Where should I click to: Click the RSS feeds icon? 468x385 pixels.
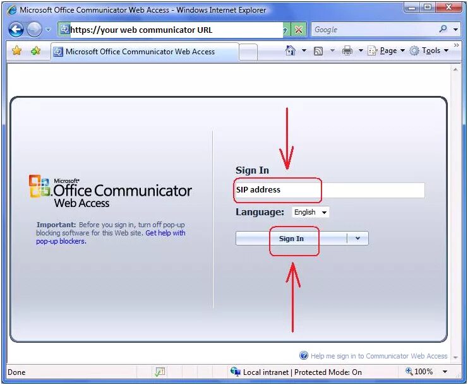(x=318, y=51)
